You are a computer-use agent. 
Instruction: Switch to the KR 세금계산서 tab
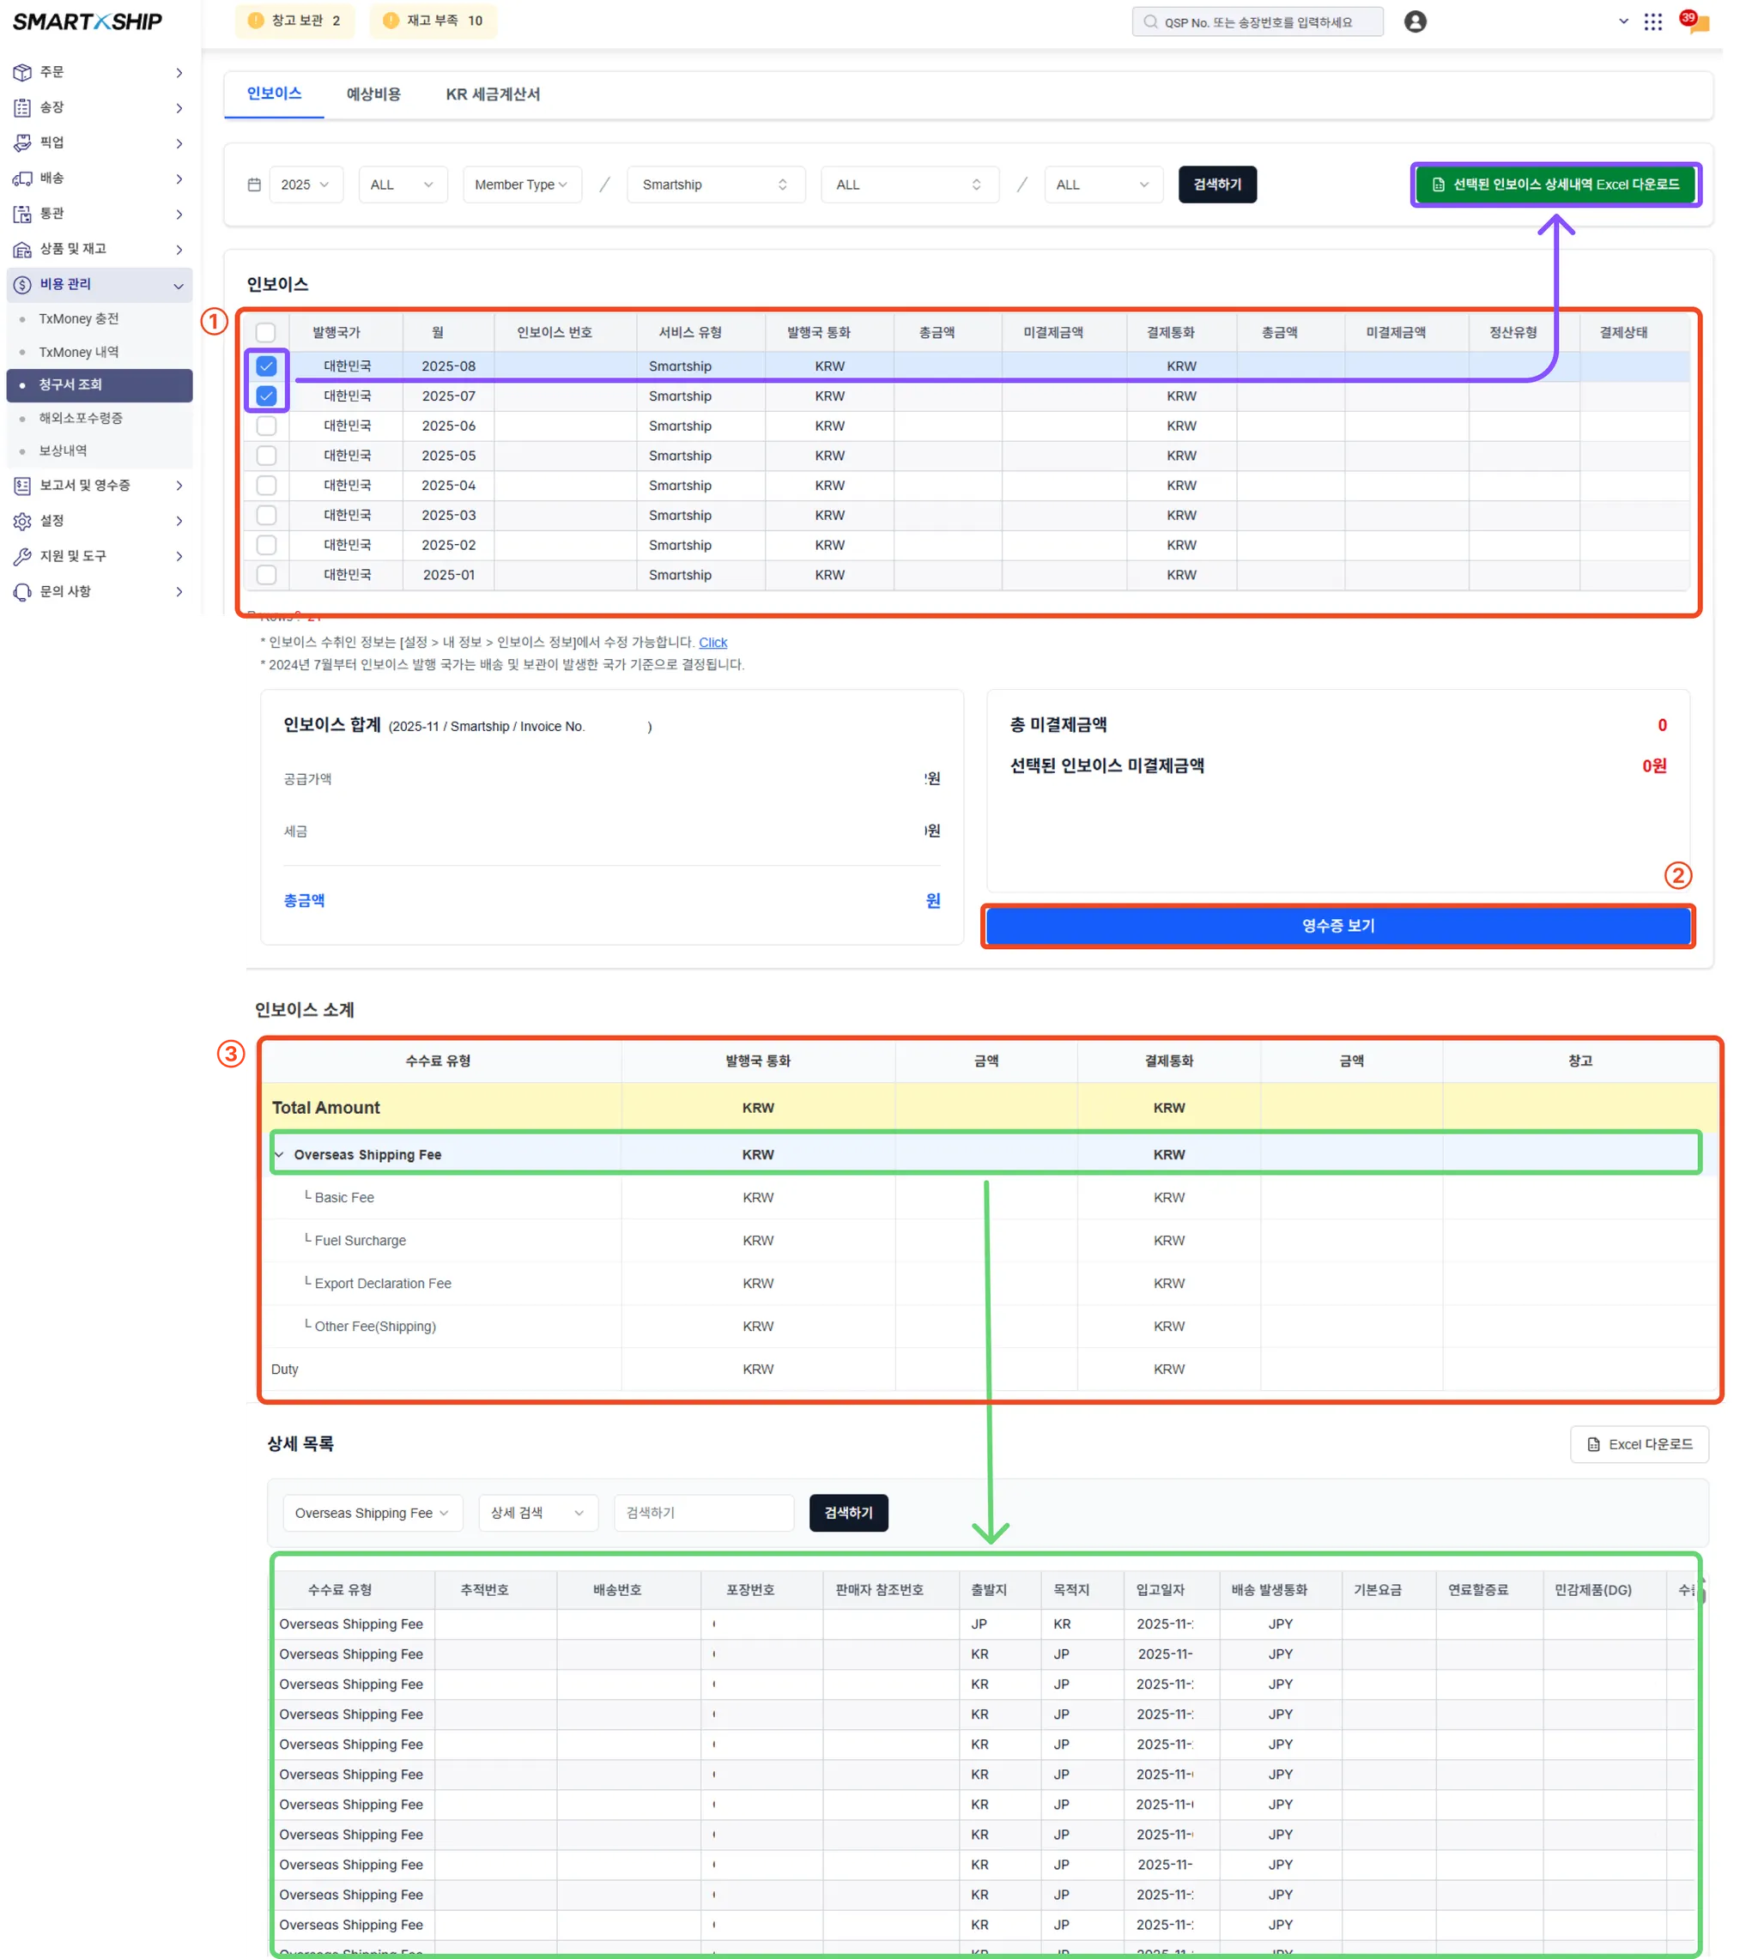tap(493, 94)
